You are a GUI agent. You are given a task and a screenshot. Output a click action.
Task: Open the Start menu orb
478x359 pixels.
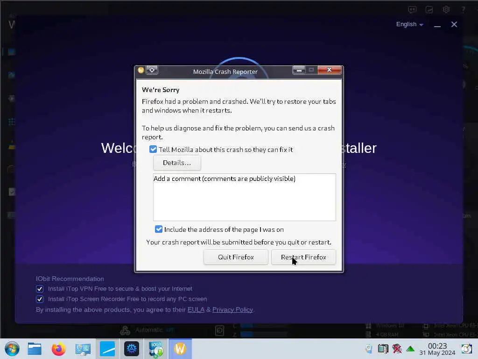point(12,349)
